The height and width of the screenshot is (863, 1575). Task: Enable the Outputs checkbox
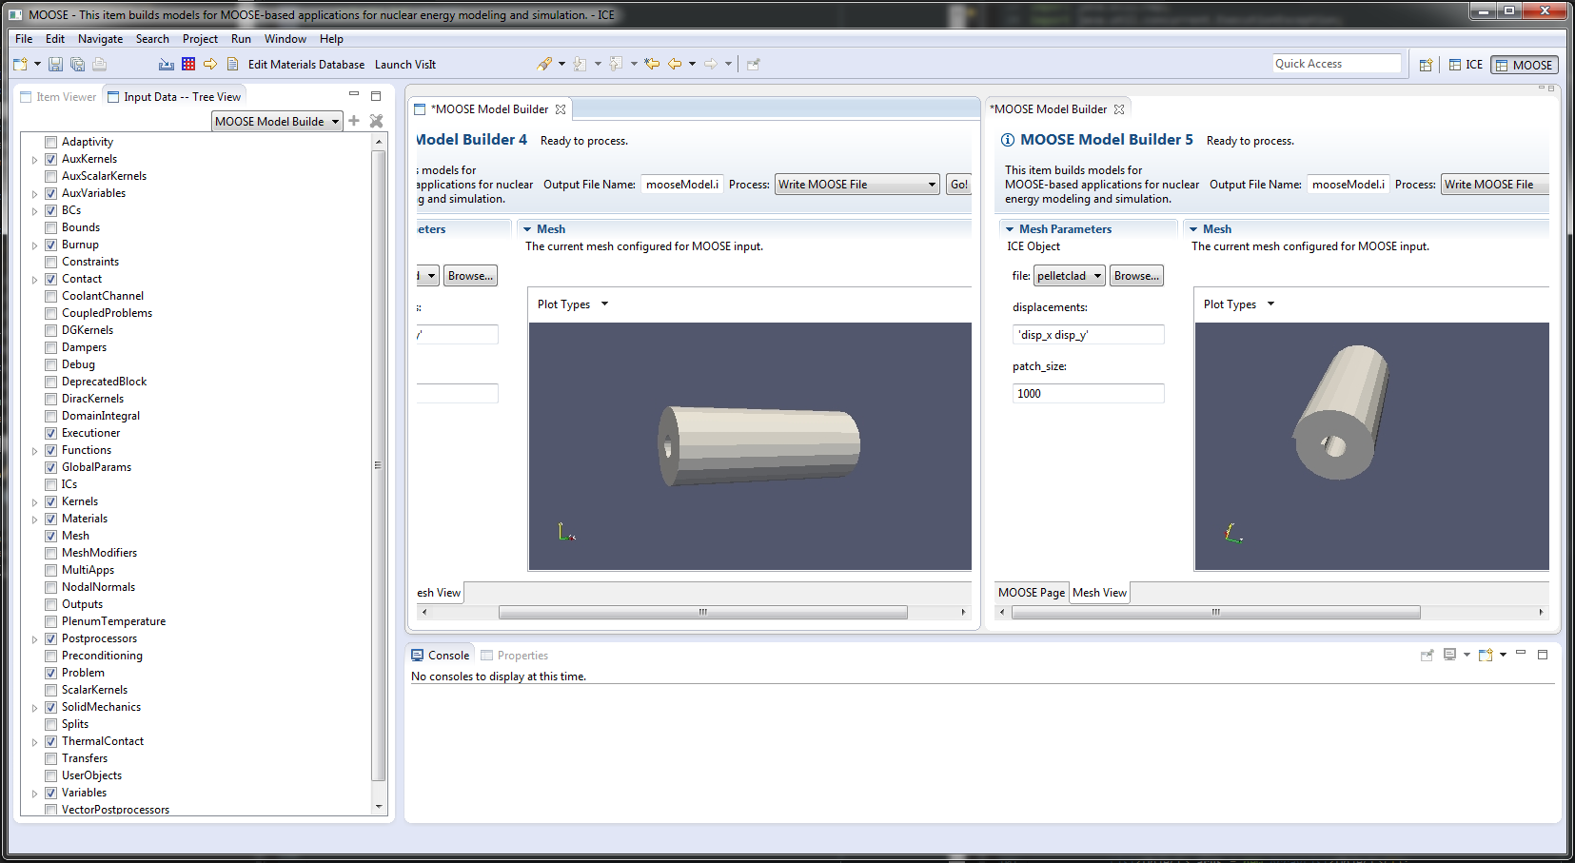51,604
